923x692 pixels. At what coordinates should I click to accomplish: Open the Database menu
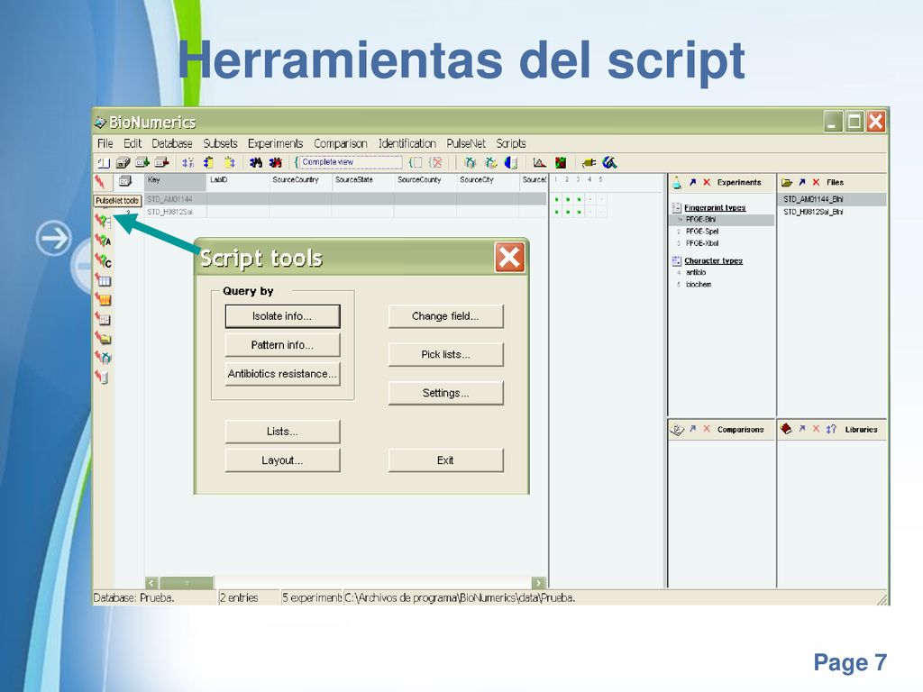(x=172, y=143)
